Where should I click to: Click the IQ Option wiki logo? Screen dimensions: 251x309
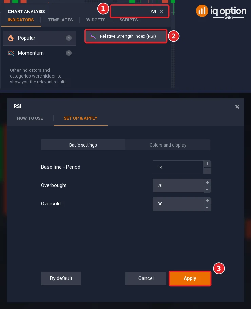click(221, 12)
